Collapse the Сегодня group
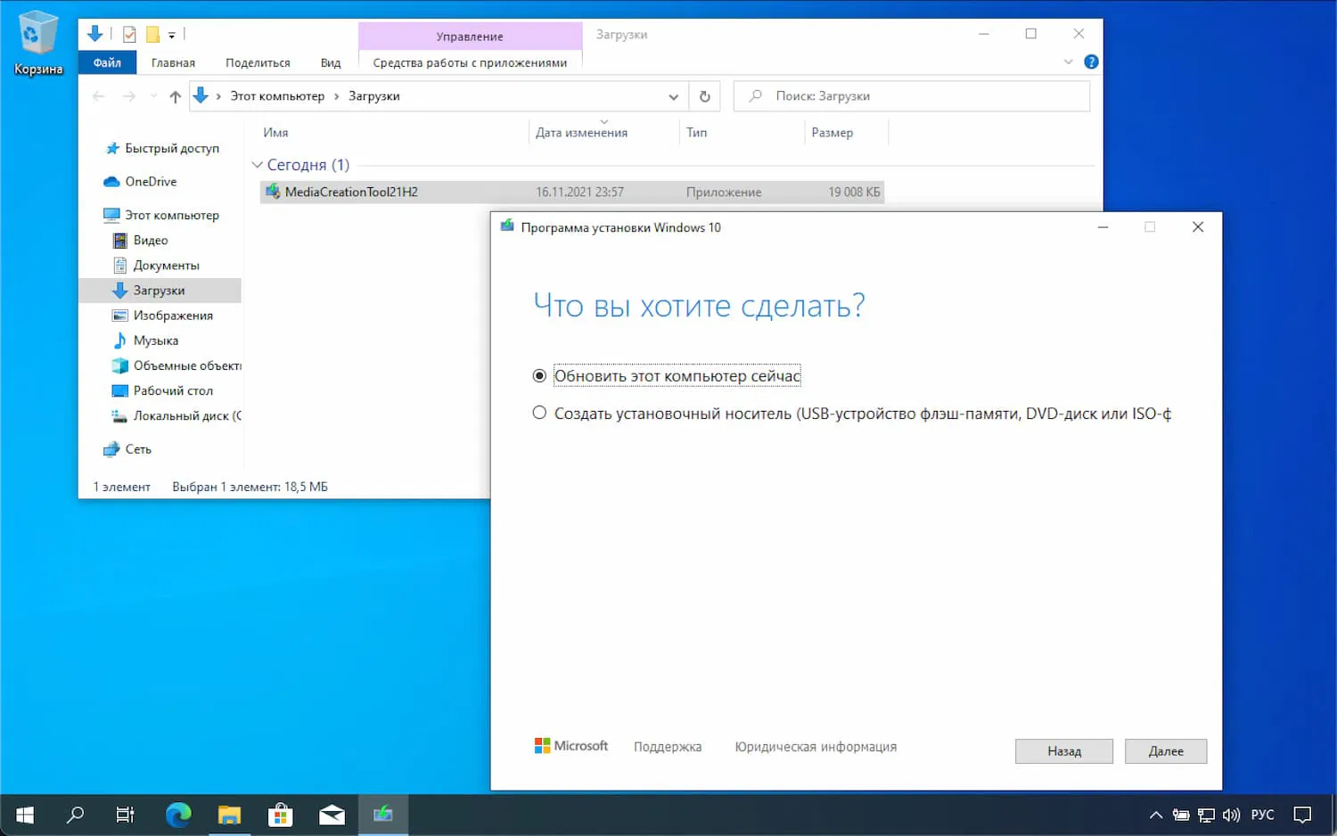 point(257,165)
